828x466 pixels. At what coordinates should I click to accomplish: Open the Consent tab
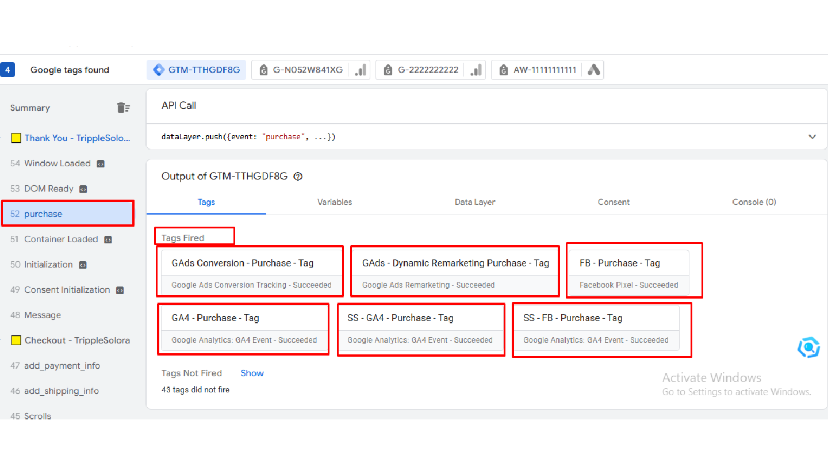614,202
